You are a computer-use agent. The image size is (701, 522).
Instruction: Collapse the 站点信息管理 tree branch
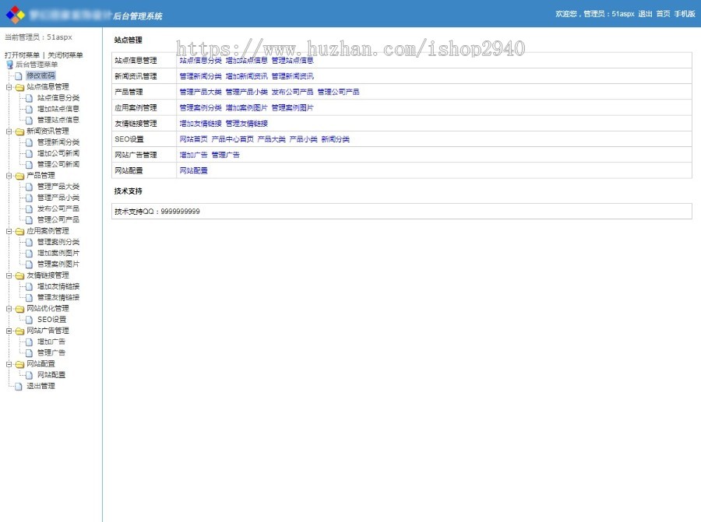point(8,88)
